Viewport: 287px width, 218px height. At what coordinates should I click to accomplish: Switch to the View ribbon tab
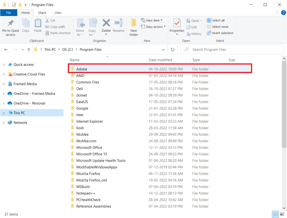(58, 13)
